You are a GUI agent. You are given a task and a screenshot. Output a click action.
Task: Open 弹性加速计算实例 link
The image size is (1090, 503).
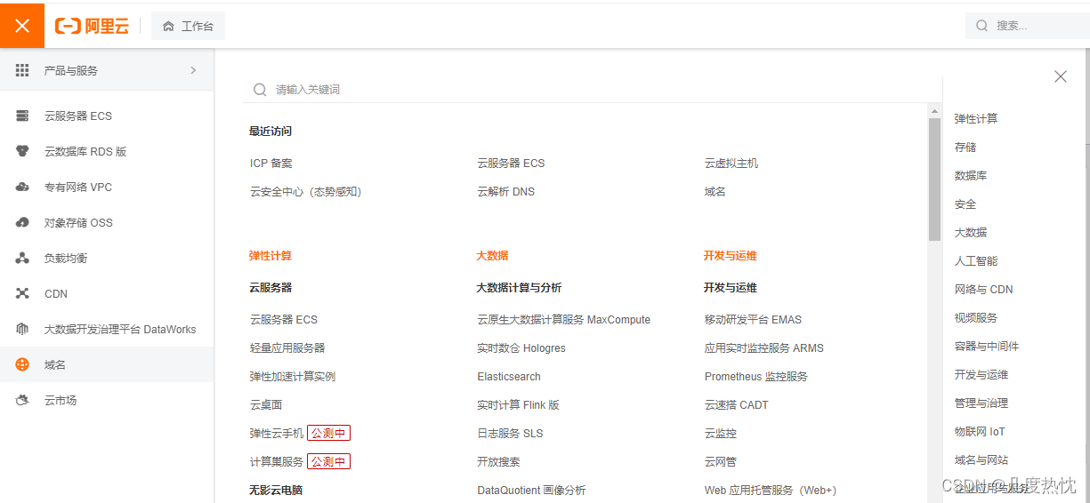tap(293, 377)
